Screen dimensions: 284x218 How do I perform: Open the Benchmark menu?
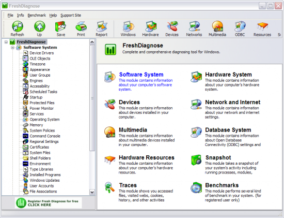37,15
